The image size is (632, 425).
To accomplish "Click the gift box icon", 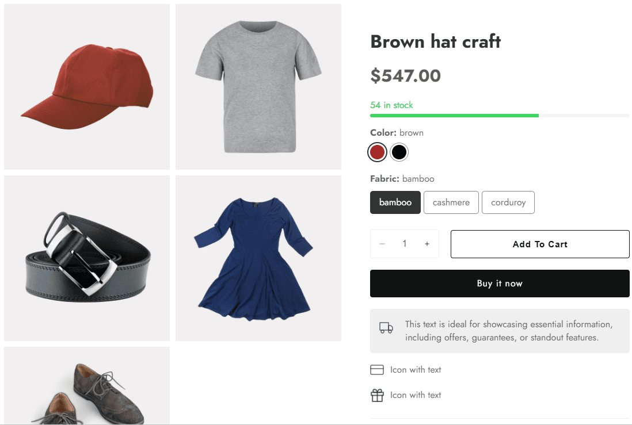I will 377,395.
